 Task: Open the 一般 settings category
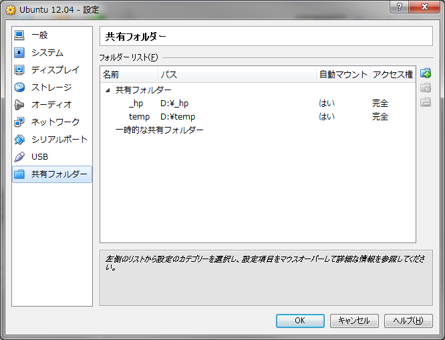39,35
